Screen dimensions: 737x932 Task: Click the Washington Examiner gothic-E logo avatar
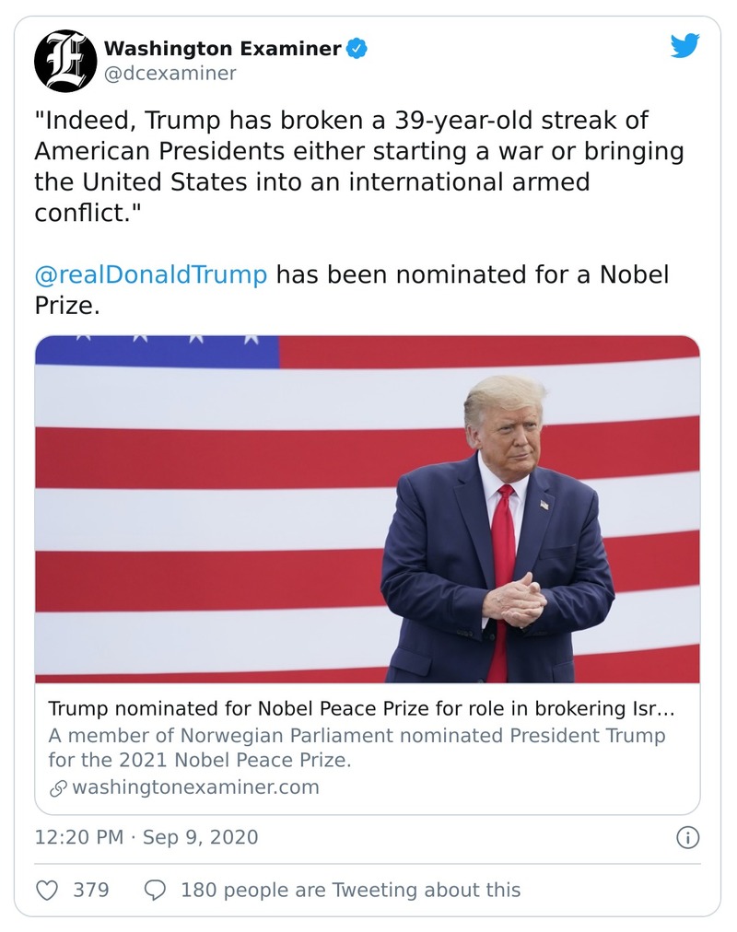(x=64, y=61)
